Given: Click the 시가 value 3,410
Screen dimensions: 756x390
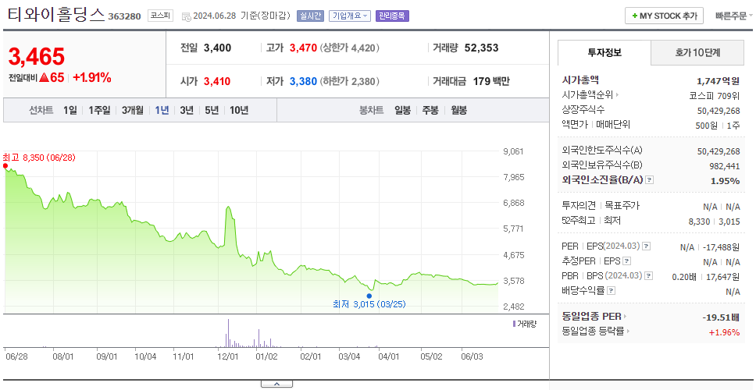Looking at the screenshot, I should [217, 81].
